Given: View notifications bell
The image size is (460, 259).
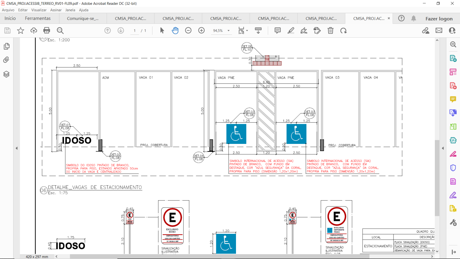Looking at the screenshot, I should (x=414, y=18).
